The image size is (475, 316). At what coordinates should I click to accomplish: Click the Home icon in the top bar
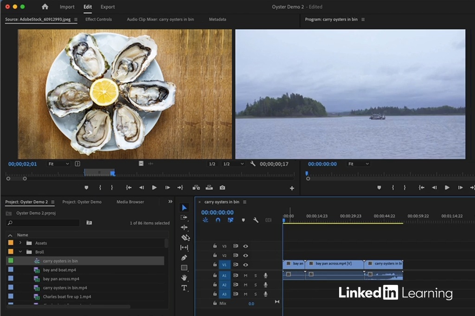45,7
